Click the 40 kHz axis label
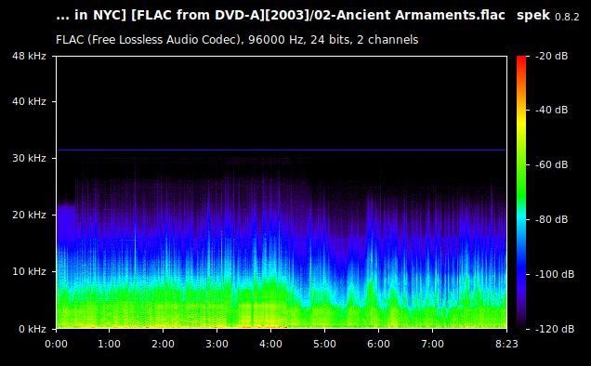The image size is (591, 366). tap(29, 101)
